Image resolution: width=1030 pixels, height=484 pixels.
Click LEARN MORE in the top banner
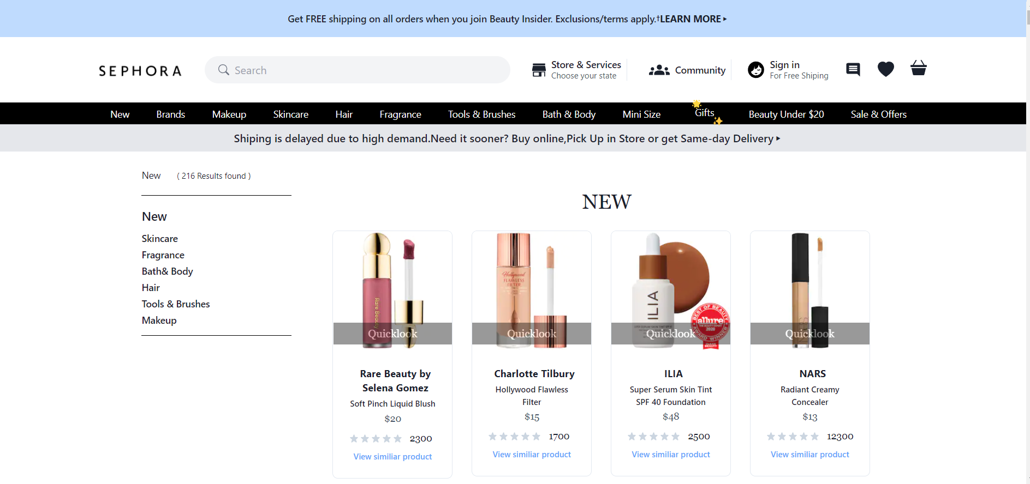coord(693,19)
